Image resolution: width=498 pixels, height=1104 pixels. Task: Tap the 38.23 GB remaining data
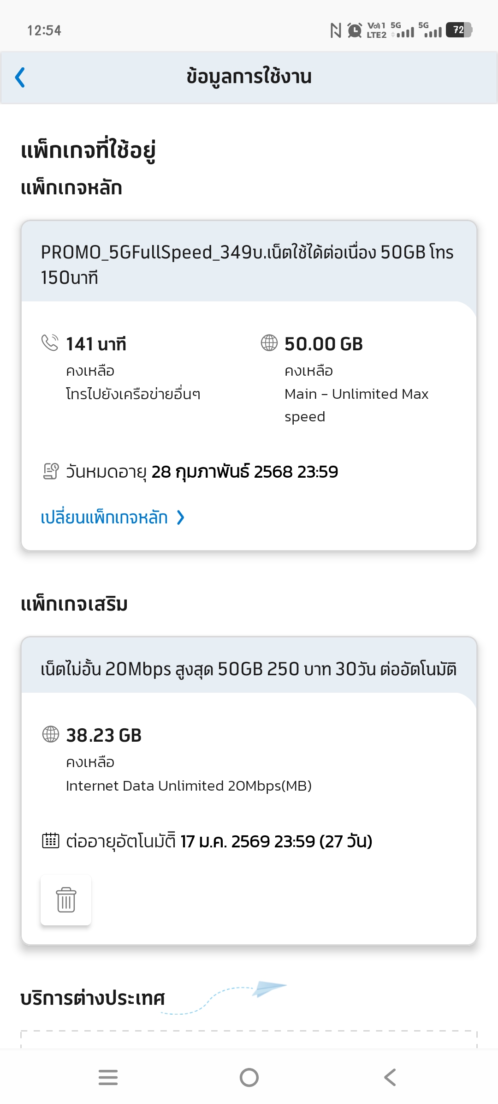[104, 735]
